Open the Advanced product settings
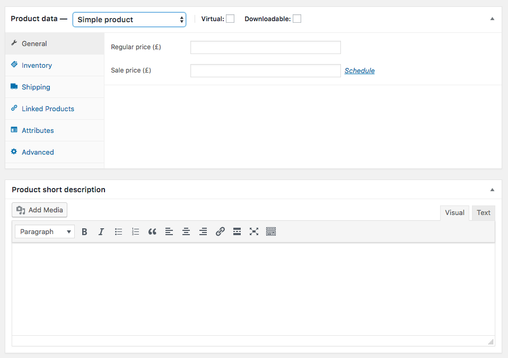This screenshot has width=508, height=358. (37, 152)
